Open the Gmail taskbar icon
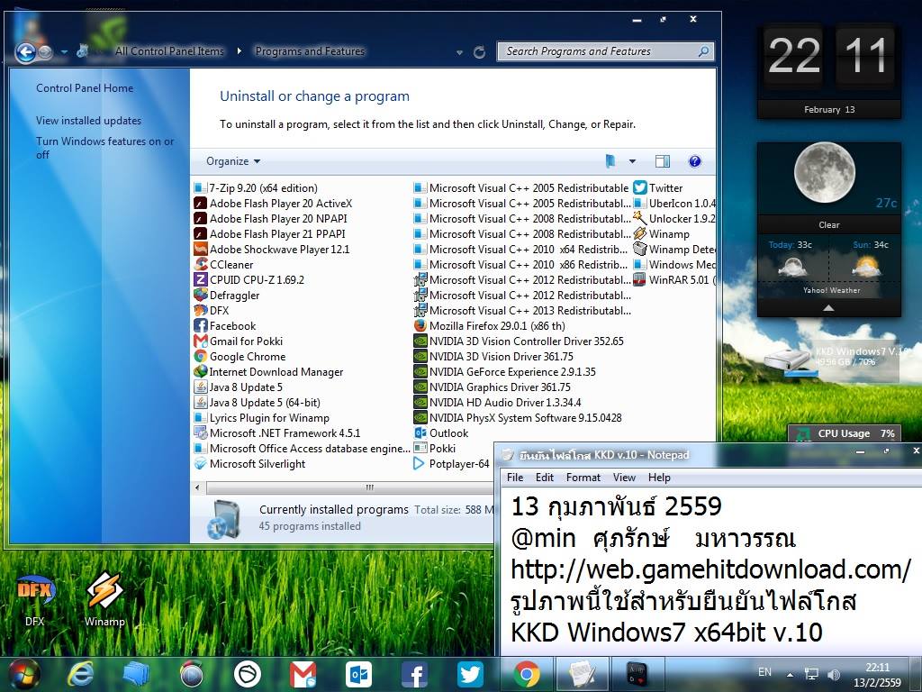 (x=303, y=674)
